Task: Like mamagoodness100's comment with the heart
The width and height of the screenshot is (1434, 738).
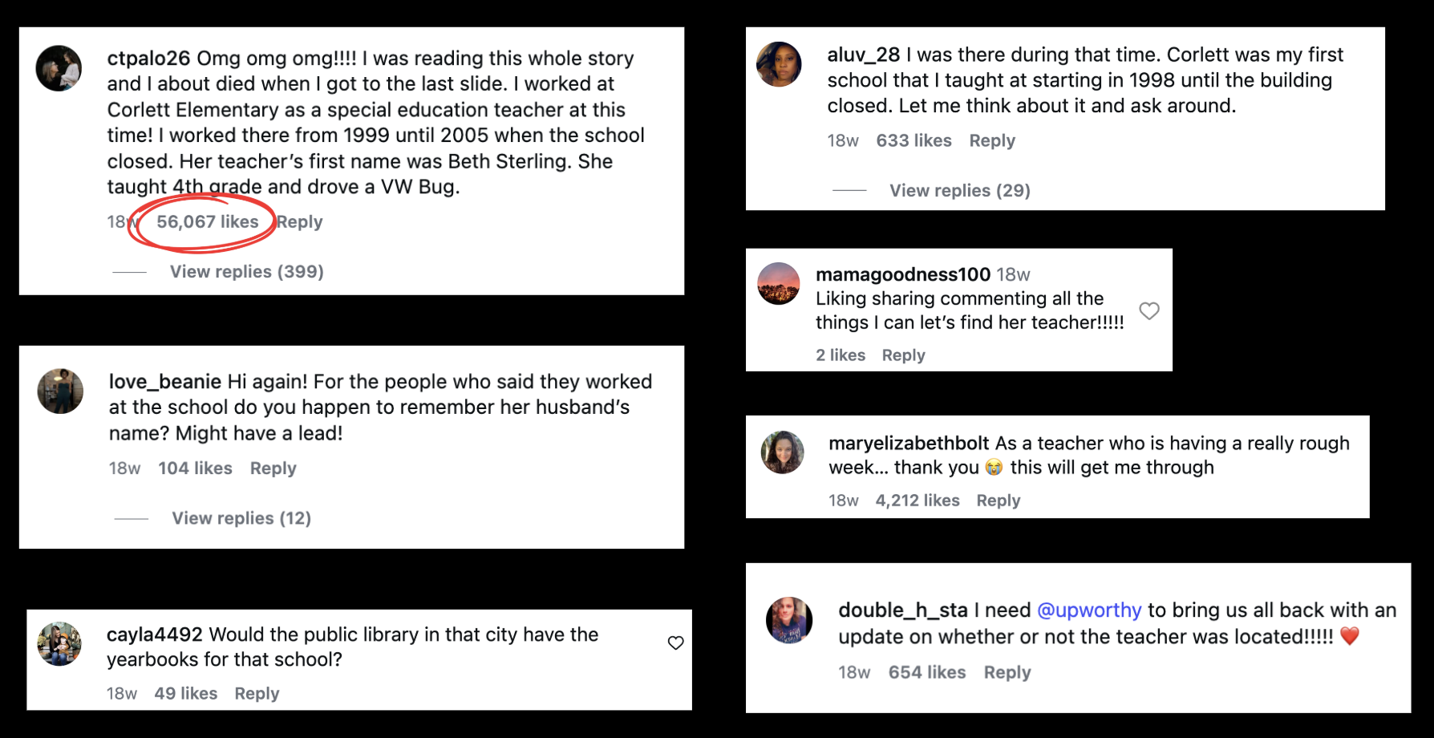Action: 1149,310
